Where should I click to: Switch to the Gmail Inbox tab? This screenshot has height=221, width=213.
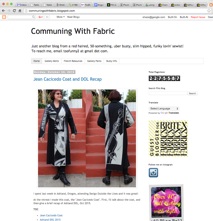click(x=22, y=5)
